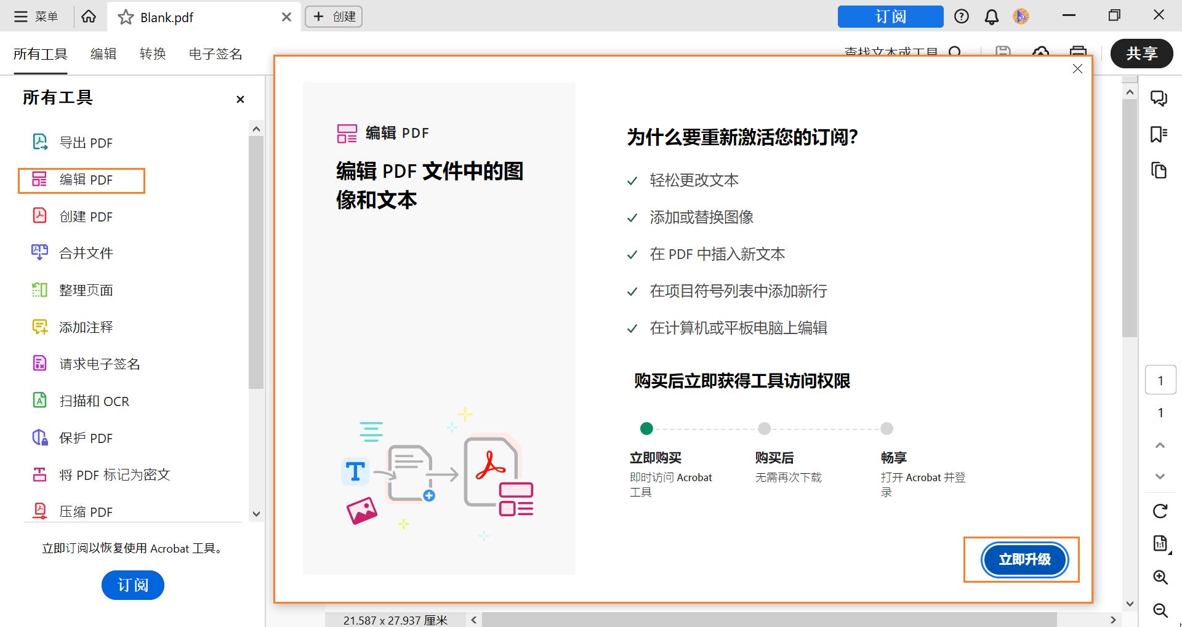Click the actual size 1:1 icon
Image resolution: width=1182 pixels, height=627 pixels.
(1160, 544)
